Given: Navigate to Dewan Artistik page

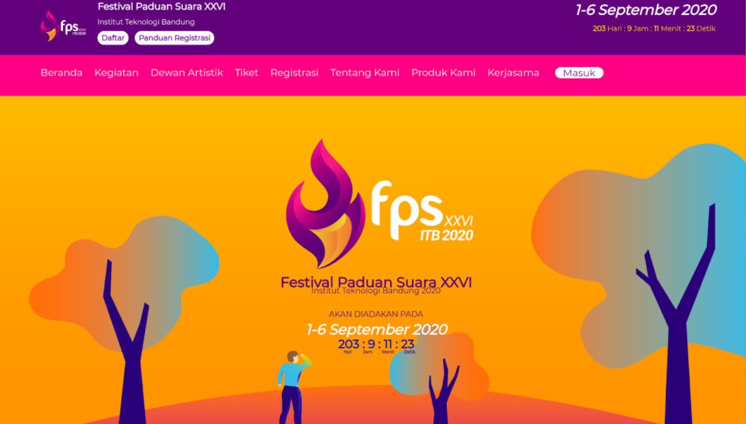Looking at the screenshot, I should pyautogui.click(x=186, y=73).
